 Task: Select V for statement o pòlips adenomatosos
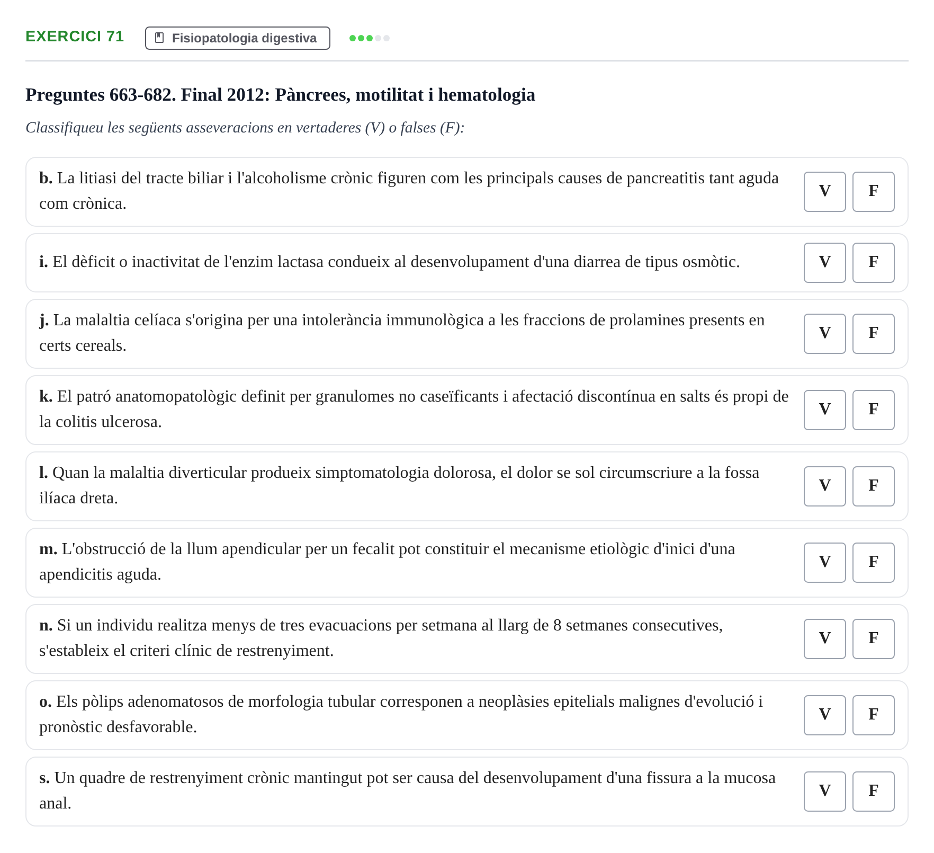tap(824, 715)
